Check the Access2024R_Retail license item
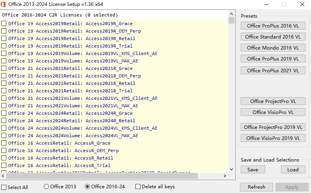 [x=4, y=121]
